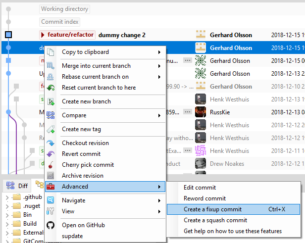Viewport: 305px width, 243px height.
Task: Click the GitHub octocat icon
Action: [x=51, y=225]
